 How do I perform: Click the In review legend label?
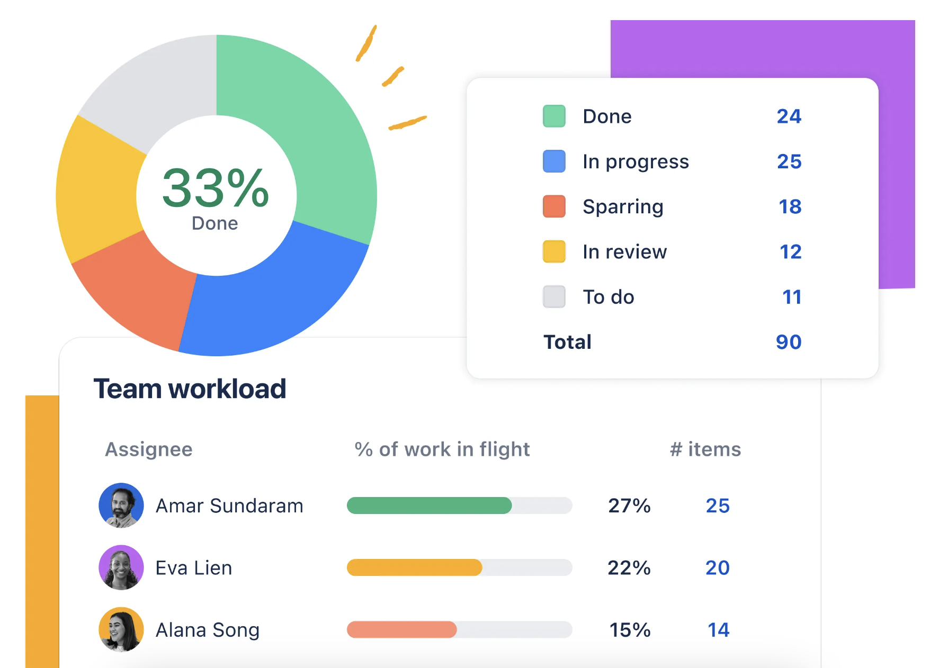coord(624,252)
